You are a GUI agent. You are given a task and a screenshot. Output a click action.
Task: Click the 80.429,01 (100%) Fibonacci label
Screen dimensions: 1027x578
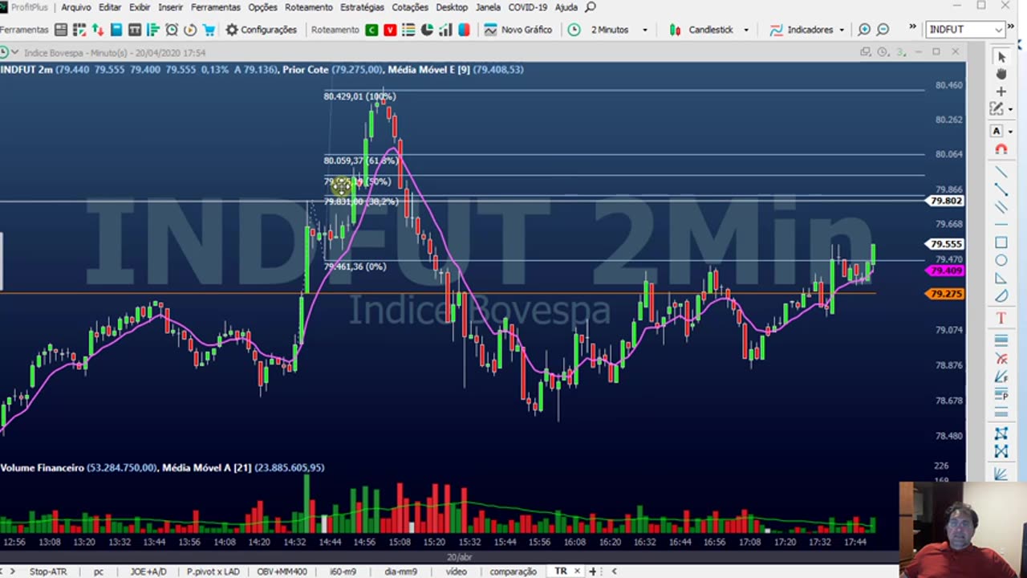pos(359,96)
